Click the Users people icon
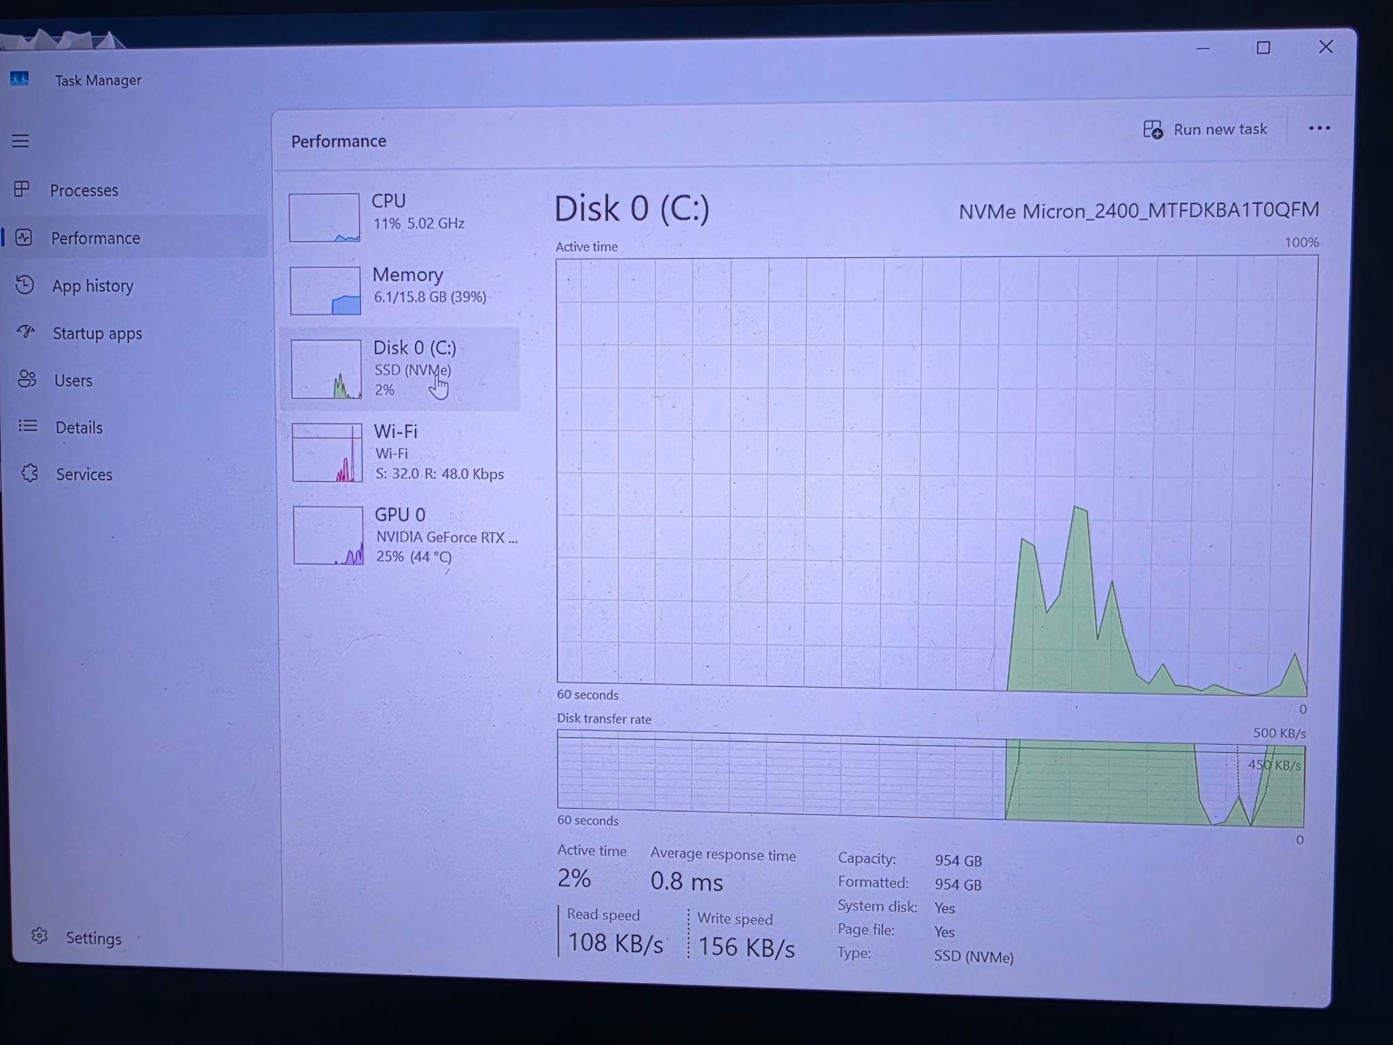The height and width of the screenshot is (1045, 1393). click(x=27, y=379)
